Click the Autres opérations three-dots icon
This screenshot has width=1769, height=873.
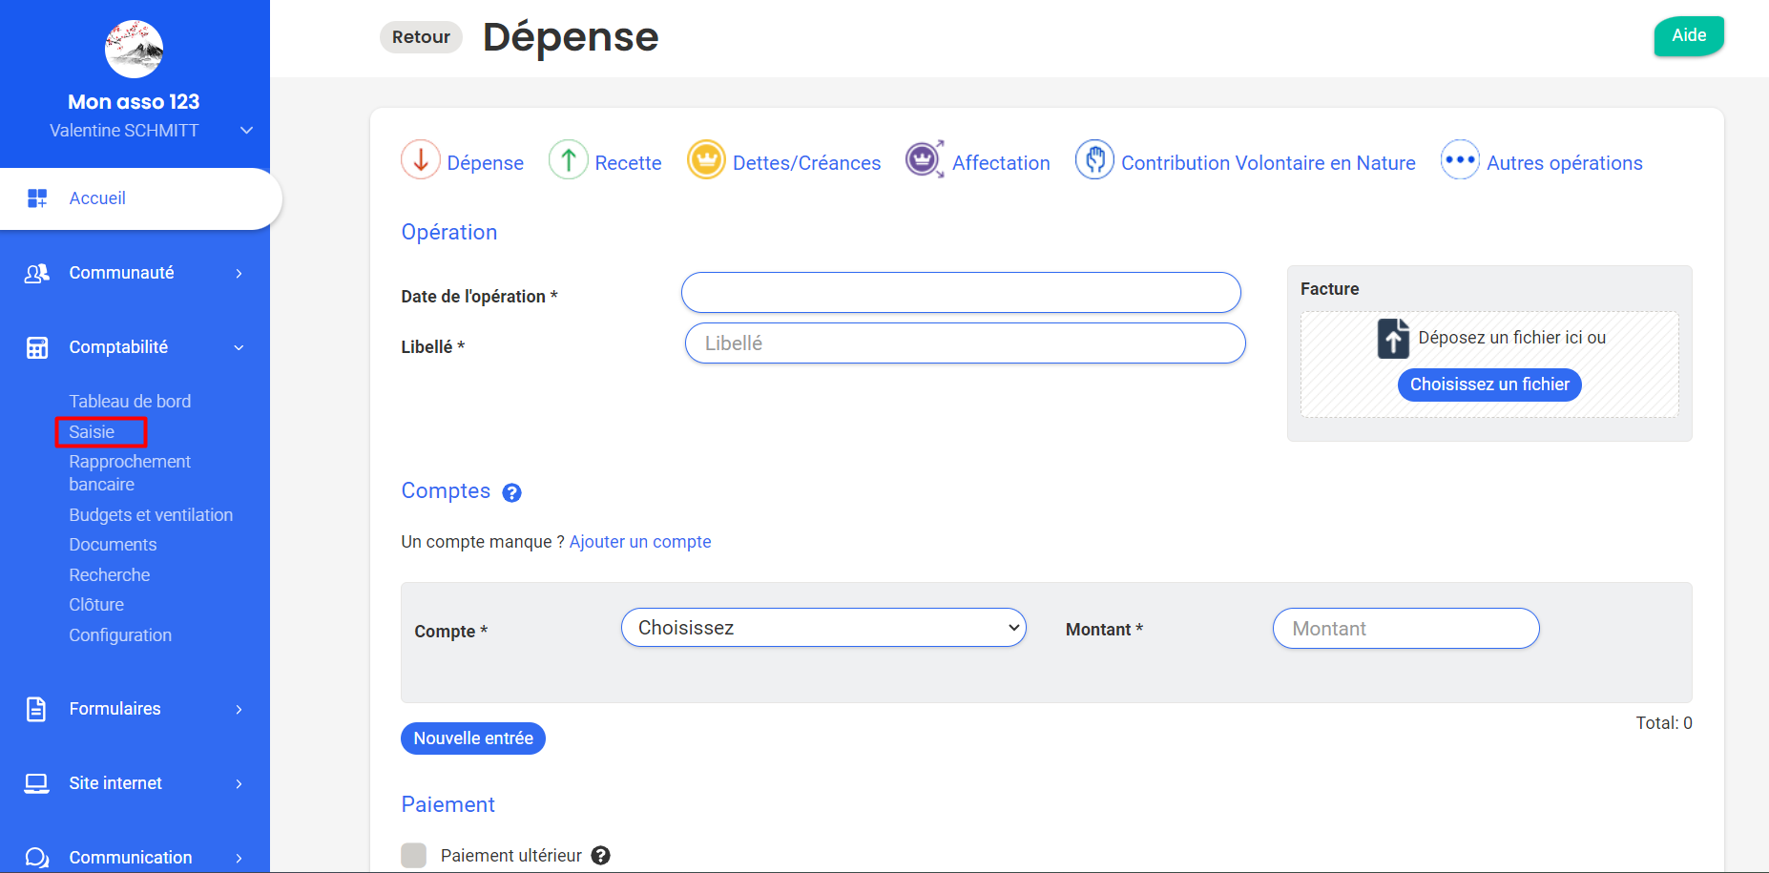click(1460, 159)
